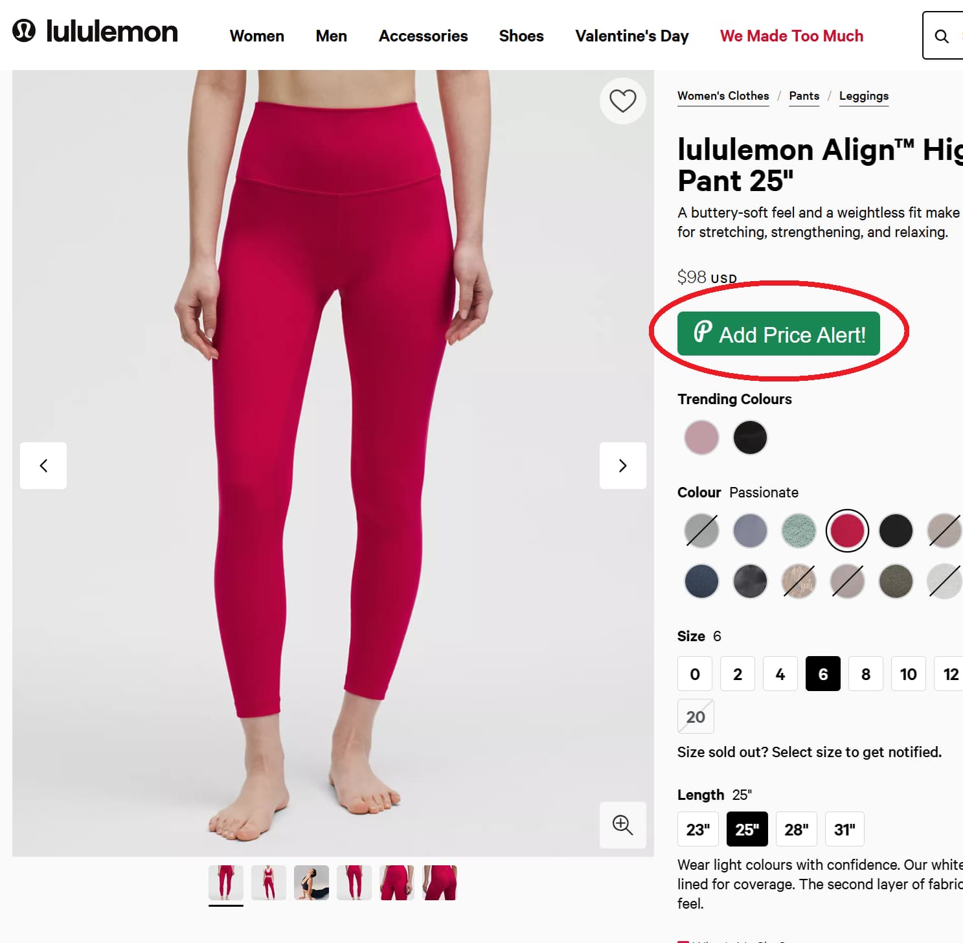Image resolution: width=963 pixels, height=943 pixels.
Task: Select size 0
Action: 694,674
